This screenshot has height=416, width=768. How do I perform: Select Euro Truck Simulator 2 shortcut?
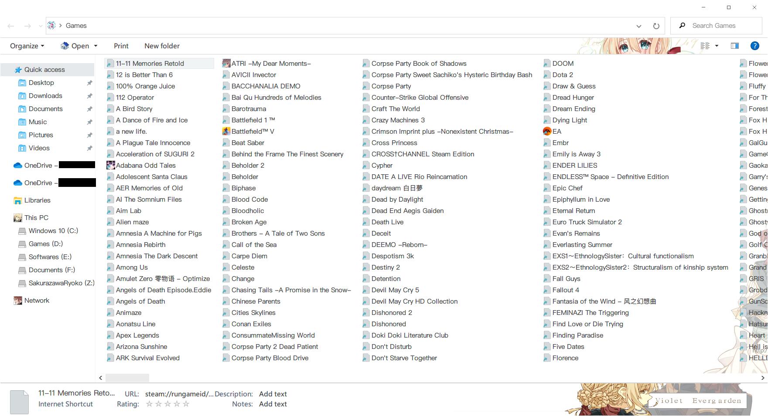coord(587,222)
